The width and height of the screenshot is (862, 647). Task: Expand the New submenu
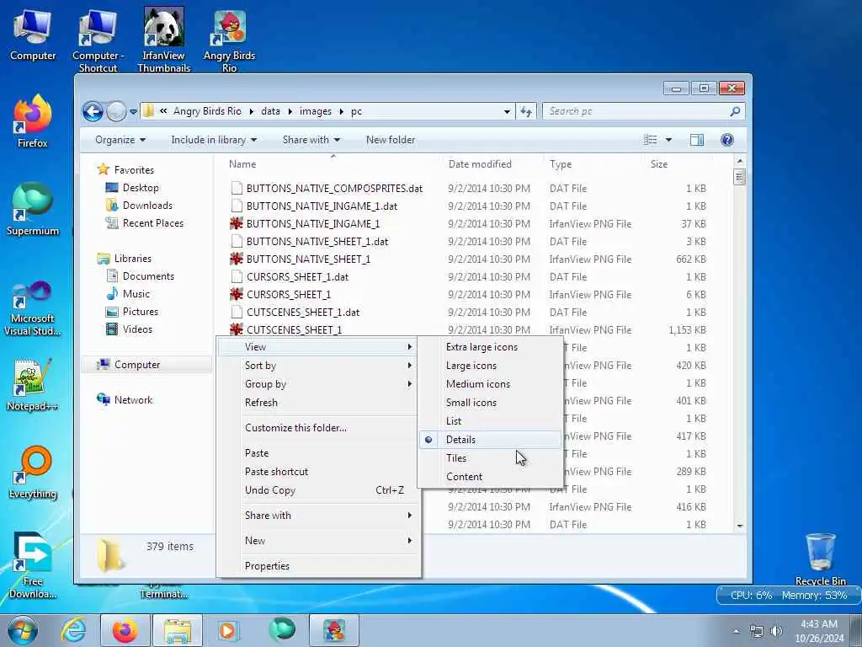318,540
